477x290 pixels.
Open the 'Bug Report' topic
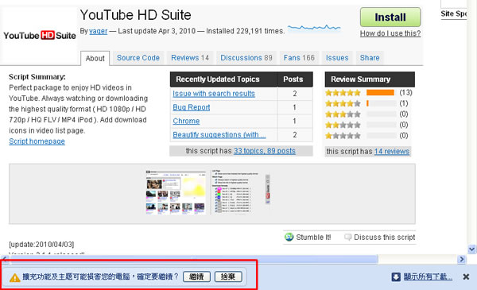192,107
